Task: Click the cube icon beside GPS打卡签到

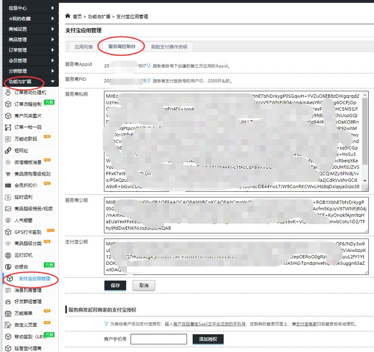Action: click(8, 232)
